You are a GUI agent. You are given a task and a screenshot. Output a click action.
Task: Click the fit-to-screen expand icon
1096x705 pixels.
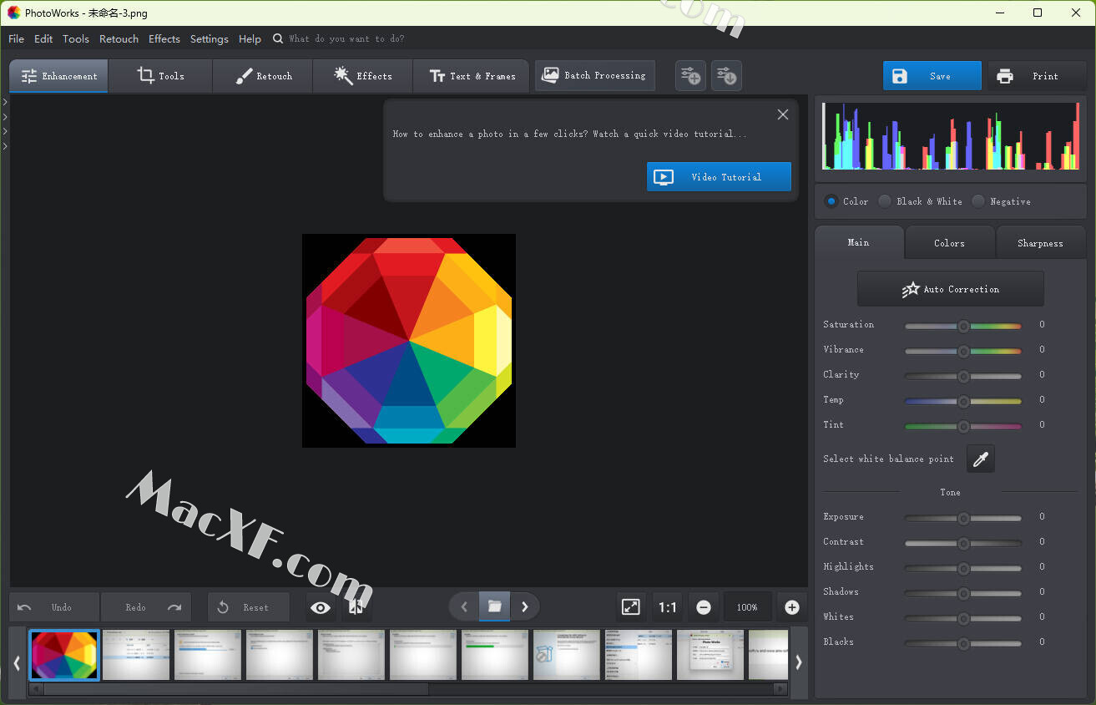click(631, 607)
